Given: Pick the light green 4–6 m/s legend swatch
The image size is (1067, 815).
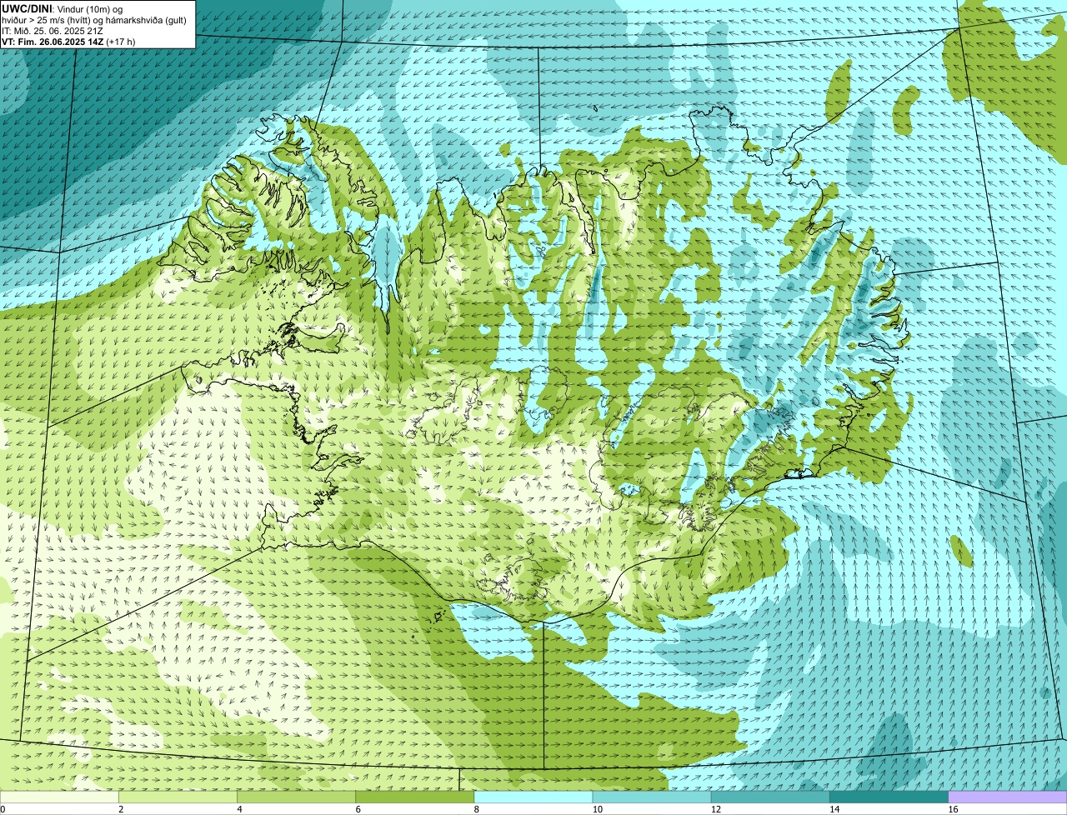Looking at the screenshot, I should 297,797.
